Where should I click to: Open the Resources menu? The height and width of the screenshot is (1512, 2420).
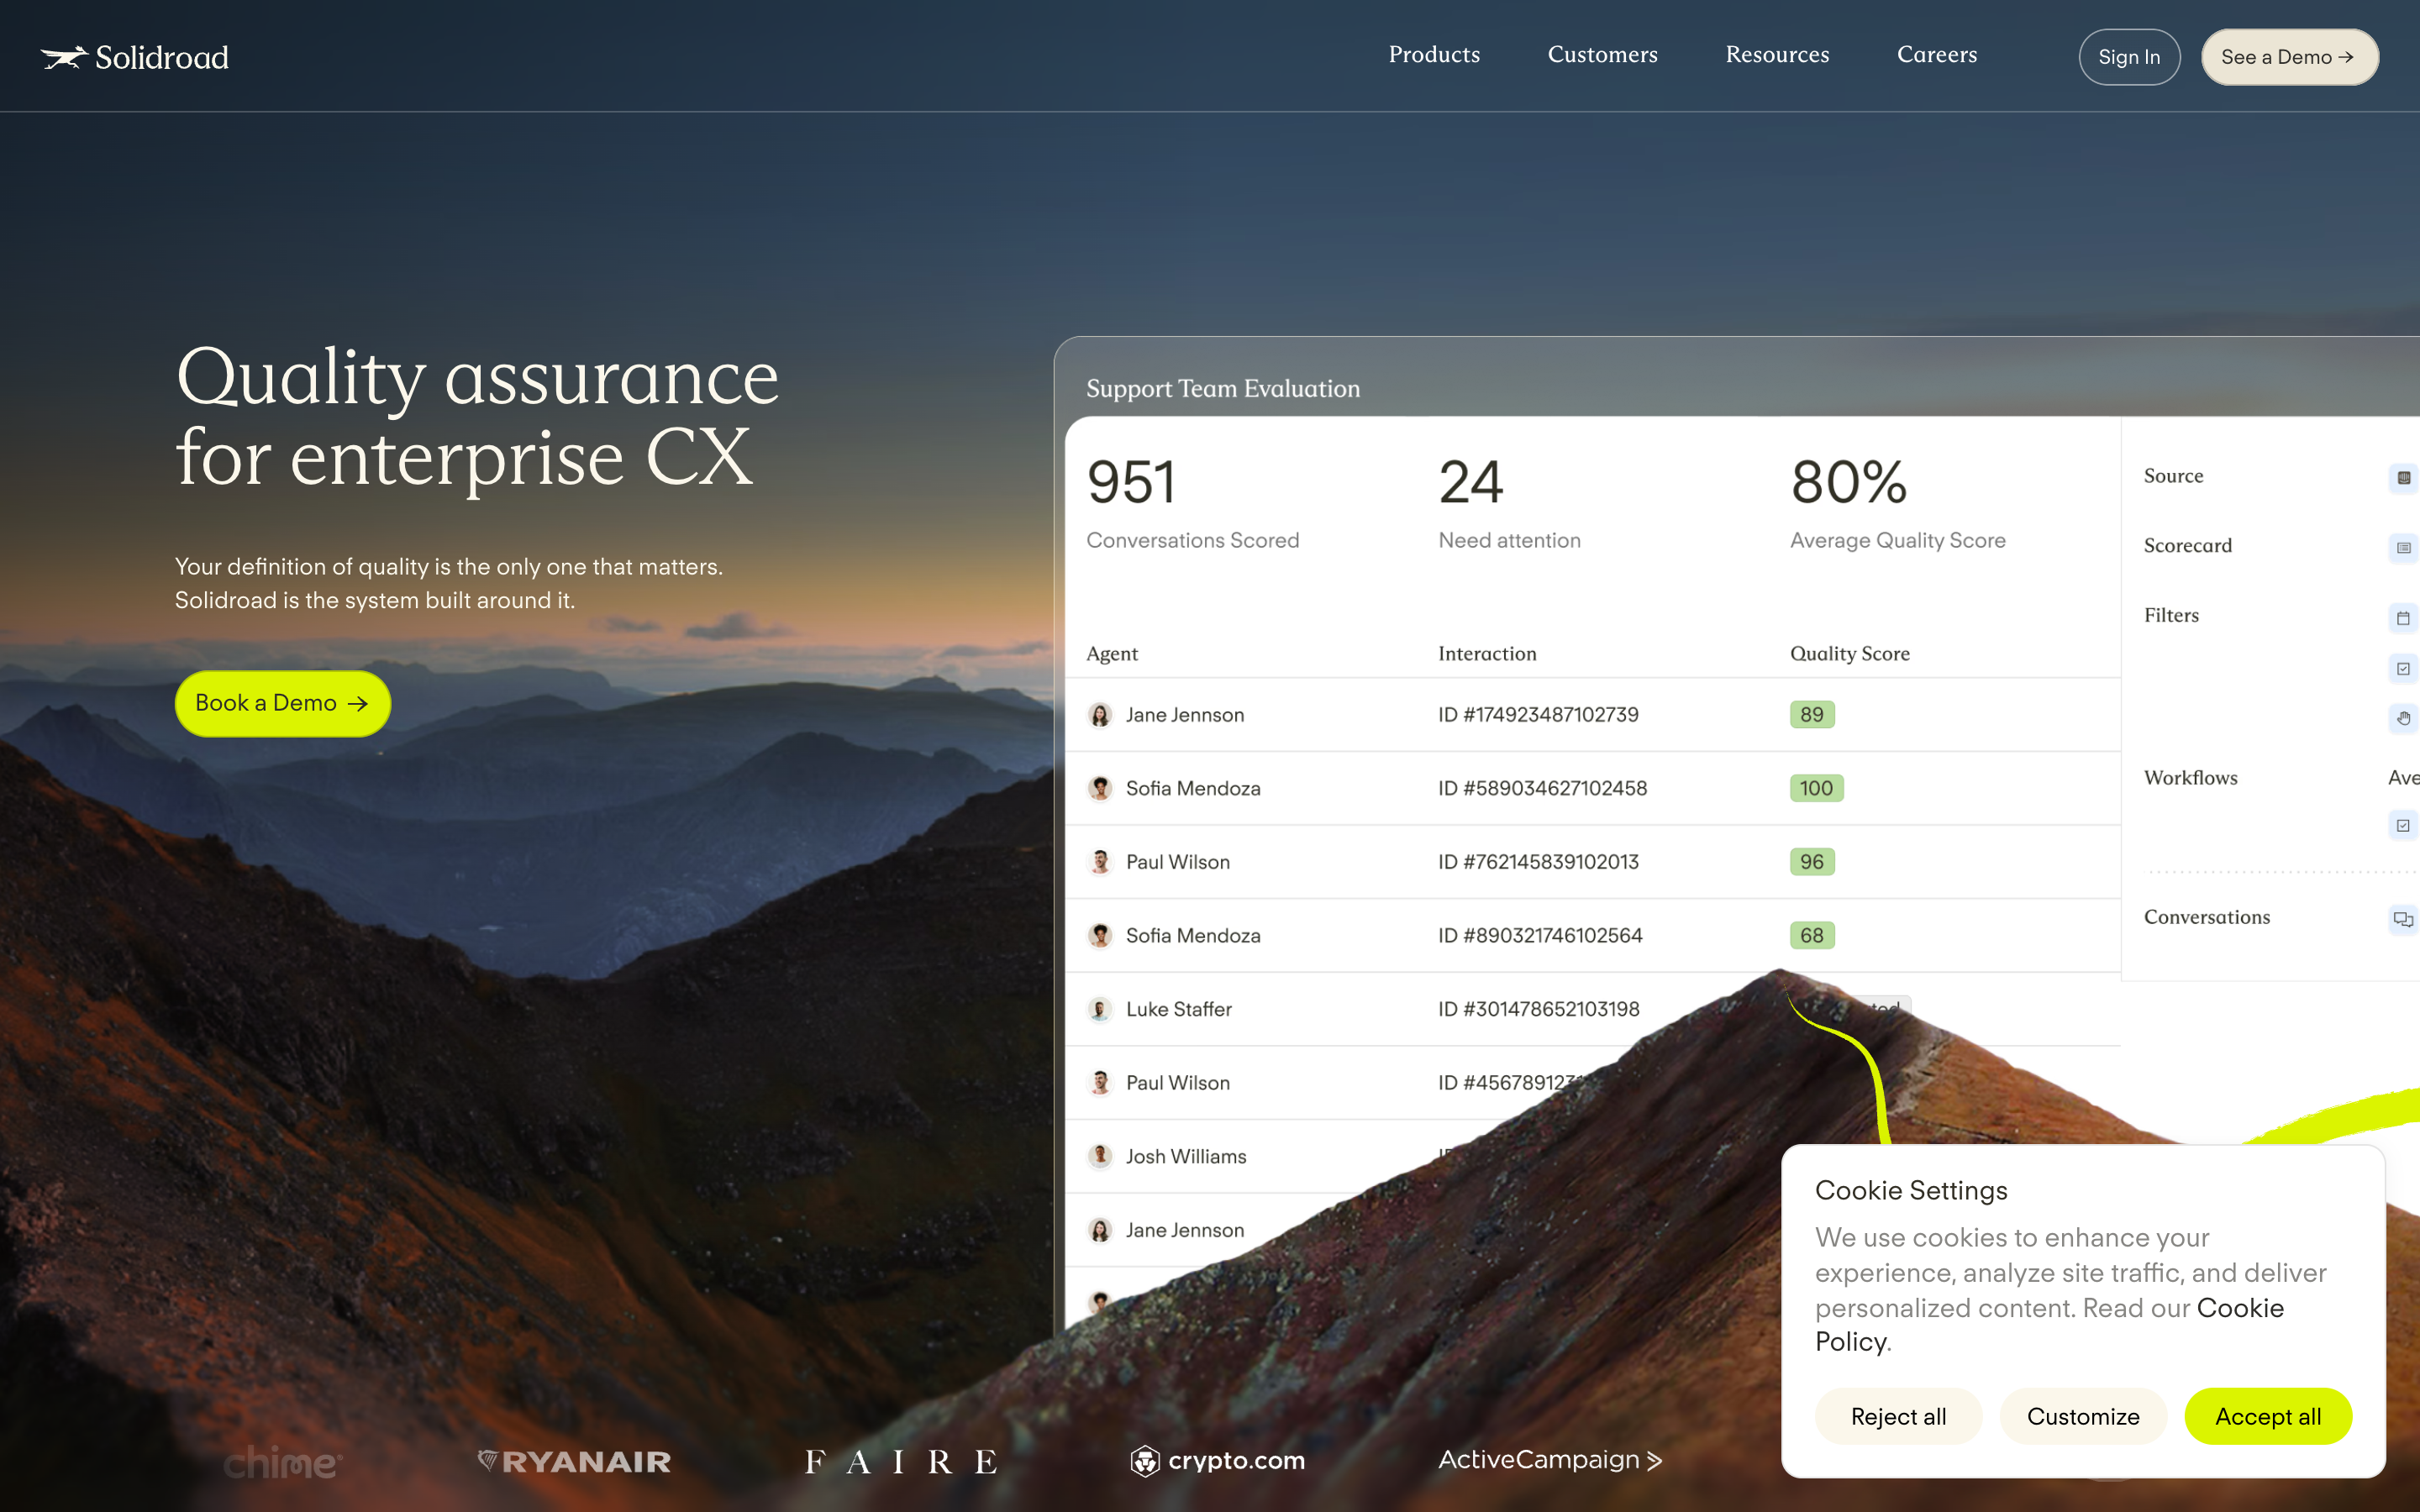[x=1777, y=55]
